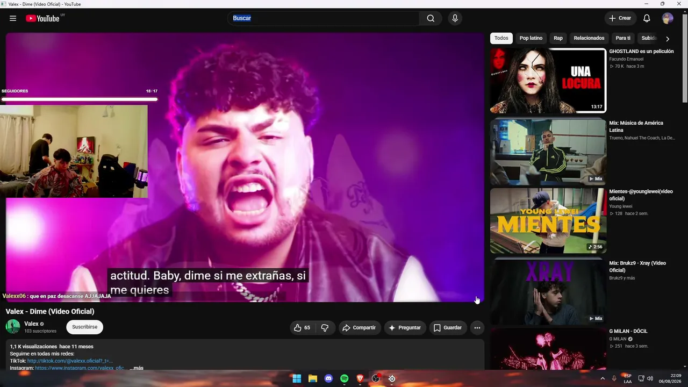Screen dimensions: 688x387
Task: Open the Young Lewei "Mientes" thumbnail
Action: 548,220
